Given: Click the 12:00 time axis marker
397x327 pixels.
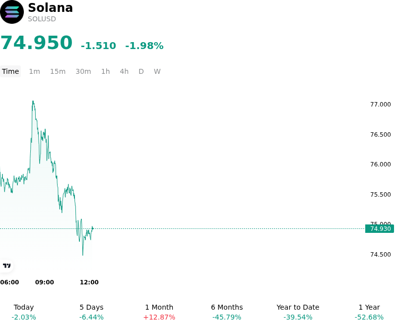Looking at the screenshot, I should [x=89, y=282].
